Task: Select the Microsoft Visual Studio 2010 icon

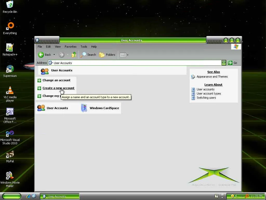Action: (10, 137)
